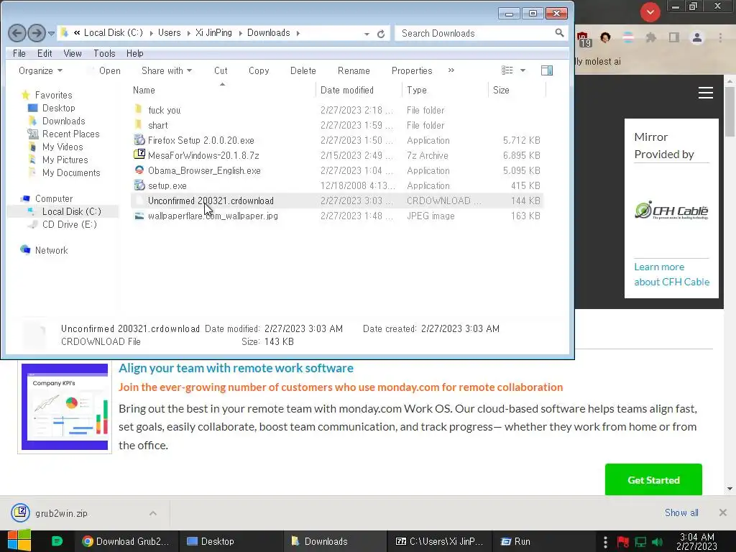
Task: Select setup.exe in the file list
Action: coord(337,185)
